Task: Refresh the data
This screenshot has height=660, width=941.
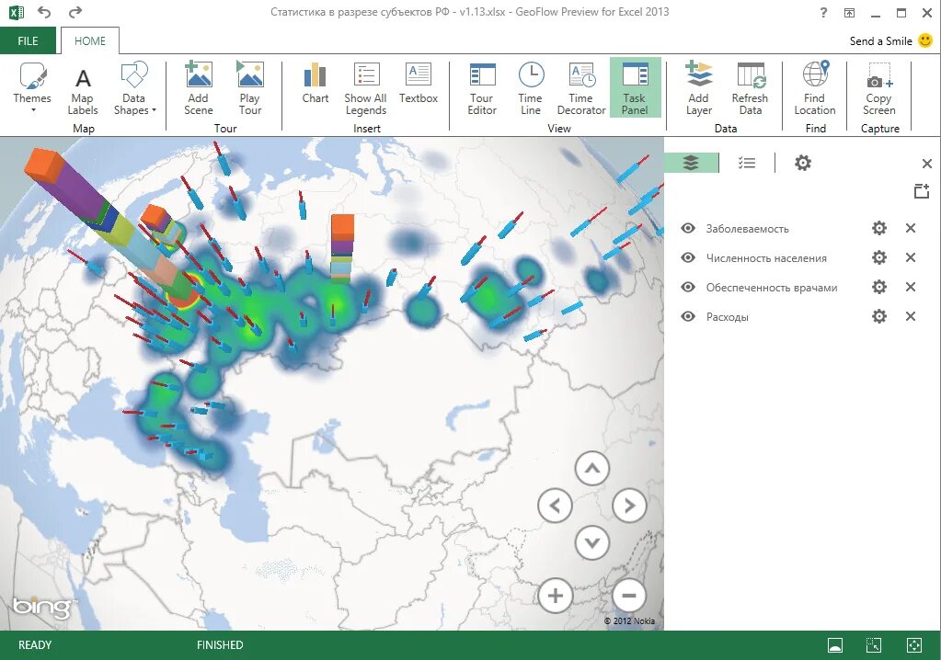Action: (751, 87)
